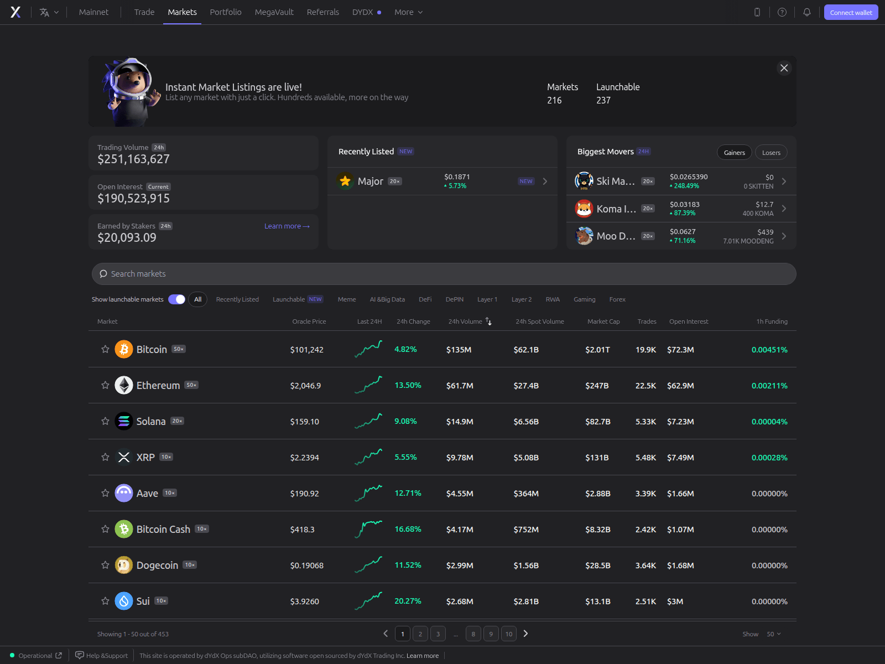Click the mobile device icon
The image size is (885, 664).
(x=757, y=12)
